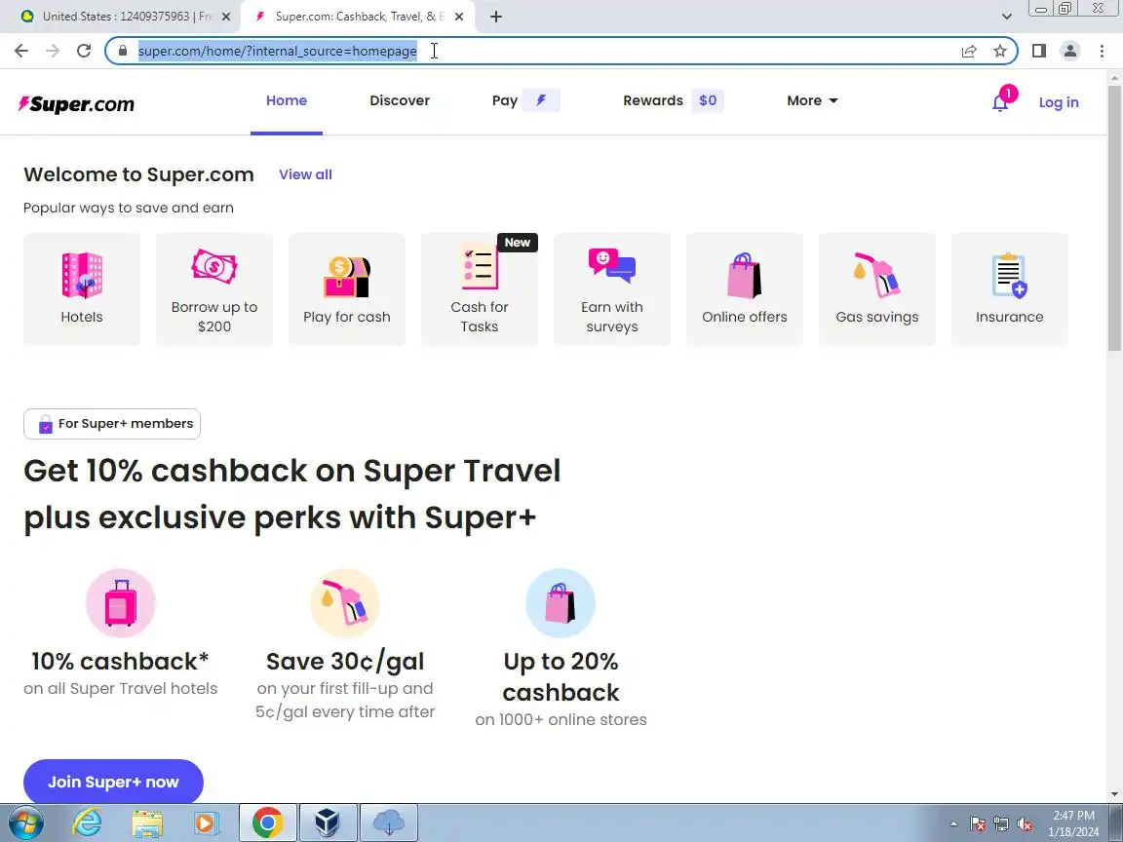Open the Earn with surveys card

(611, 289)
